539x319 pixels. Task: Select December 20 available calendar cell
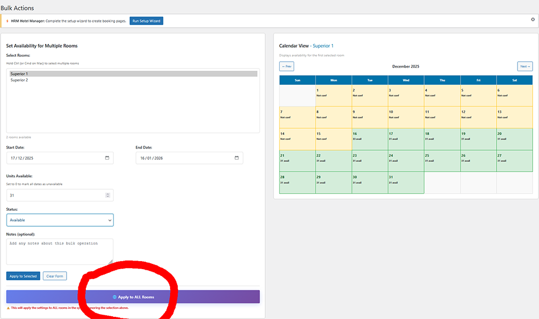coord(515,139)
